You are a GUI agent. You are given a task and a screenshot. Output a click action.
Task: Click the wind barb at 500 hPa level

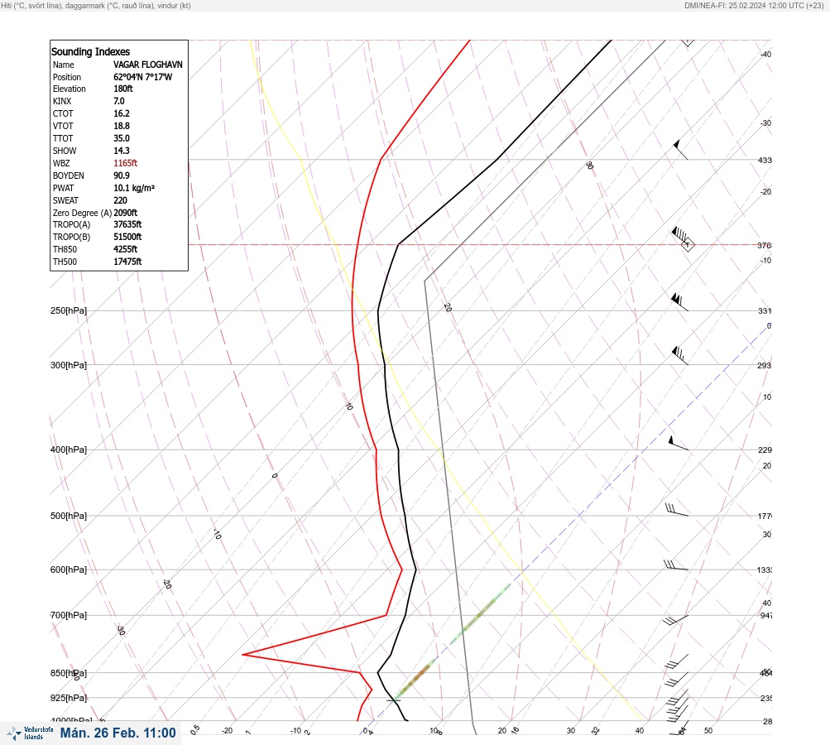point(677,509)
